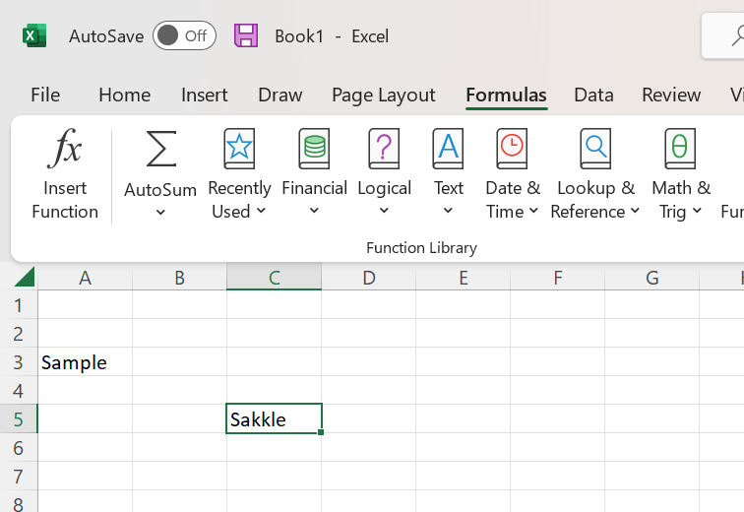This screenshot has width=744, height=512.
Task: Expand the Recently Used dropdown chevron
Action: coord(261,210)
